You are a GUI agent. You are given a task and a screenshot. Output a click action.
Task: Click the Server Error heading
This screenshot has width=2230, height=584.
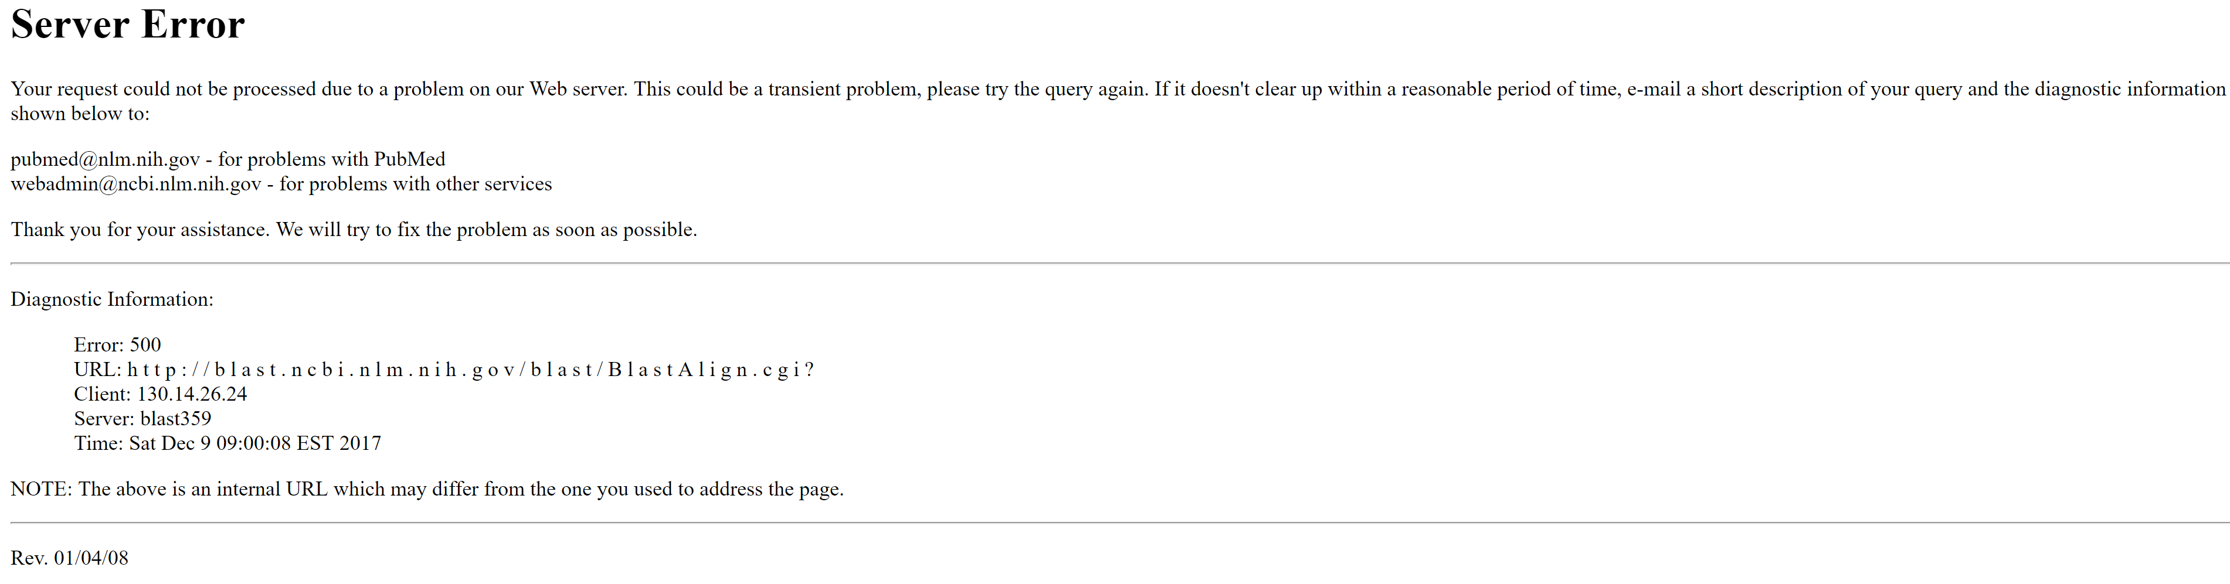[x=127, y=24]
